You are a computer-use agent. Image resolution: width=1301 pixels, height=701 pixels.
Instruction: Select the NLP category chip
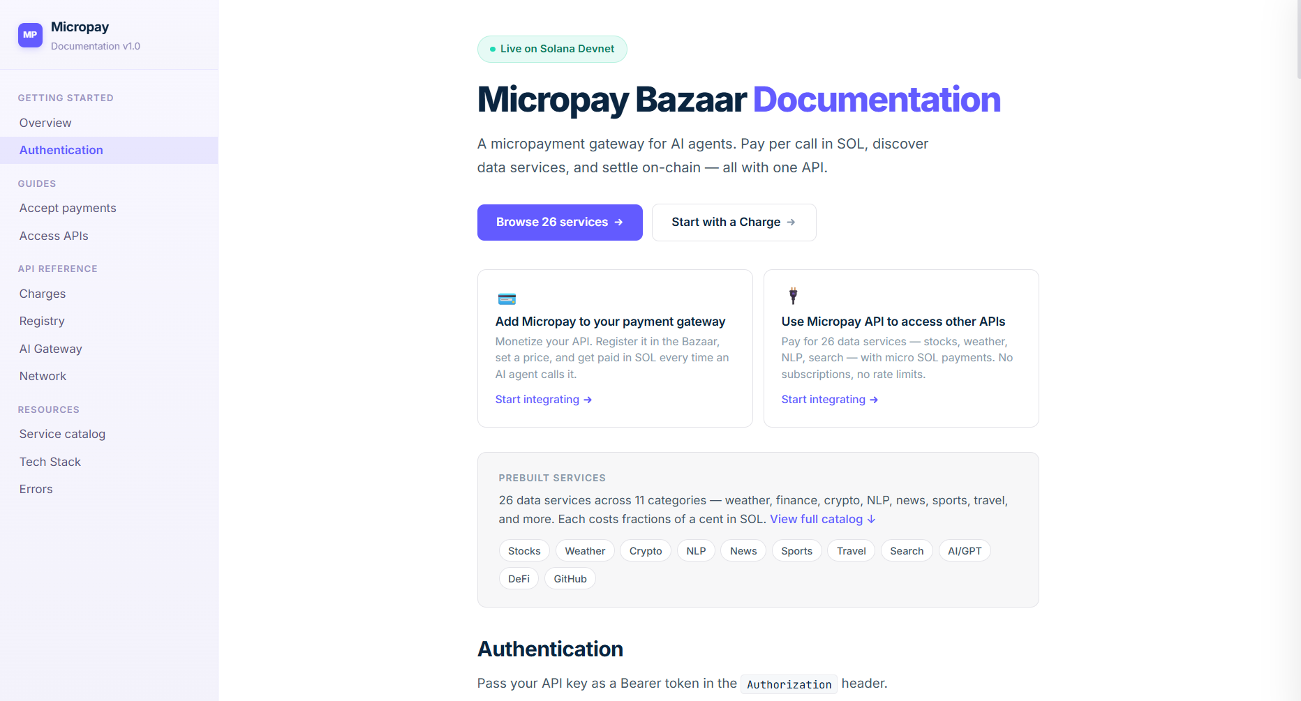[x=696, y=551]
